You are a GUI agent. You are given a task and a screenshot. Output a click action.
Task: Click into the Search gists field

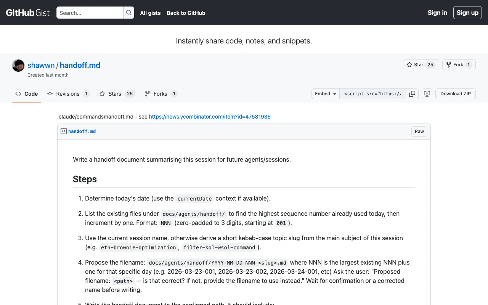[90, 13]
